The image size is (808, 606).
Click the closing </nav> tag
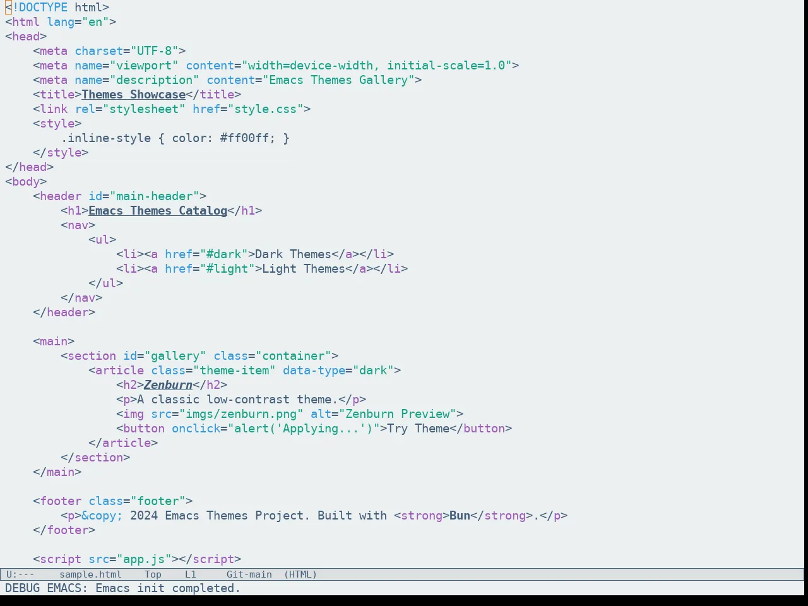(81, 298)
